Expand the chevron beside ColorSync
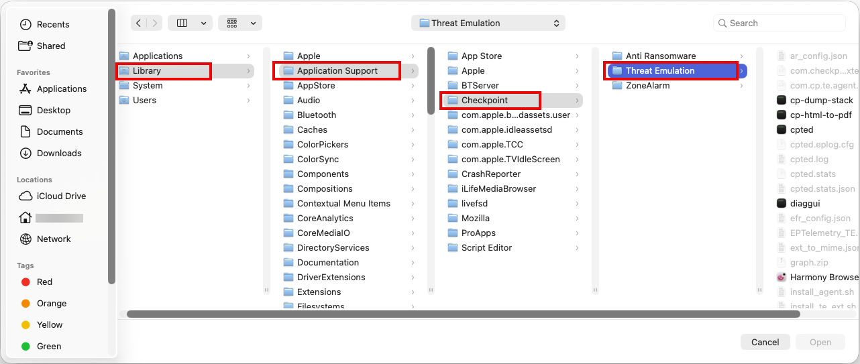Screen dimensions: 860x364 [x=413, y=159]
